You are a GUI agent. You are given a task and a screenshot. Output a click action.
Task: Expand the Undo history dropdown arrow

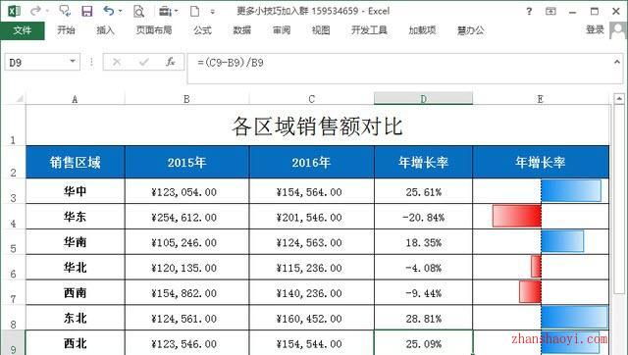pyautogui.click(x=120, y=11)
